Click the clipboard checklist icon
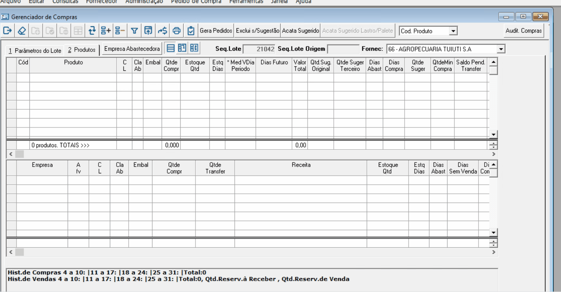 191,31
